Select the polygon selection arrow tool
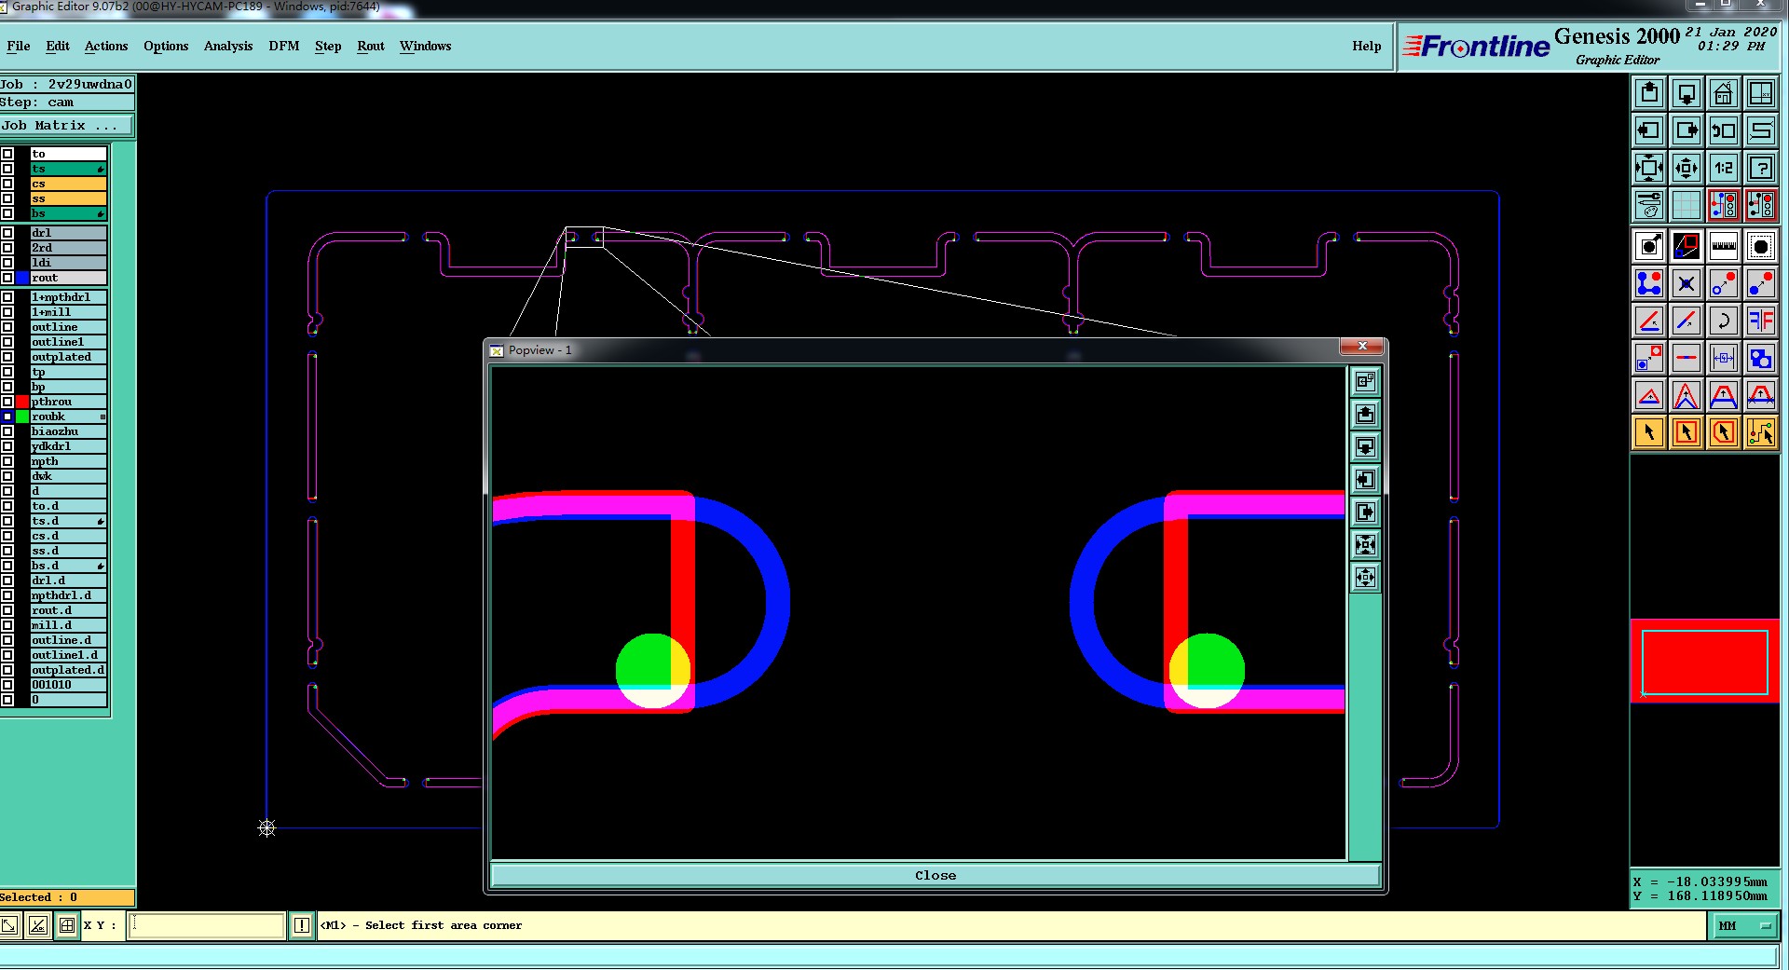Image resolution: width=1789 pixels, height=970 pixels. (1724, 432)
